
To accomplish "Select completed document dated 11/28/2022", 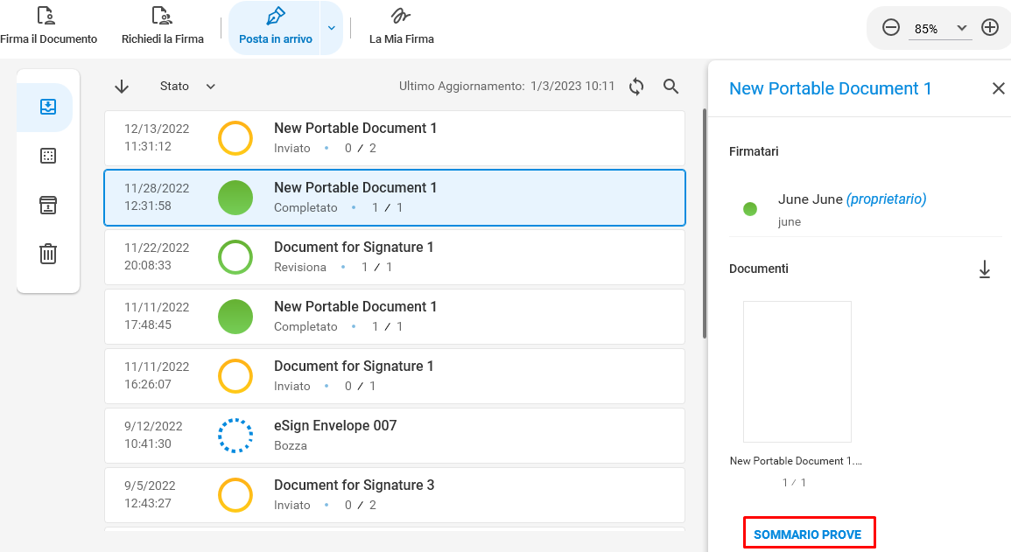I will coord(395,198).
